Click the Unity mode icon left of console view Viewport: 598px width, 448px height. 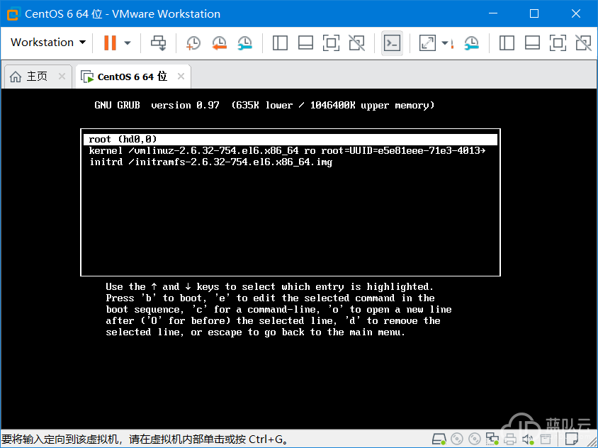pyautogui.click(x=356, y=43)
